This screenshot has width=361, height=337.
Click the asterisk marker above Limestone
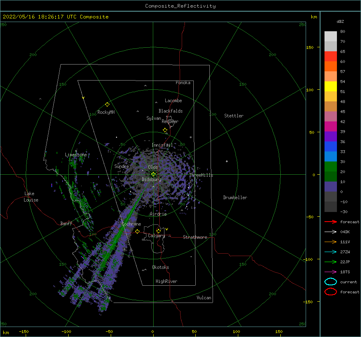coord(76,151)
